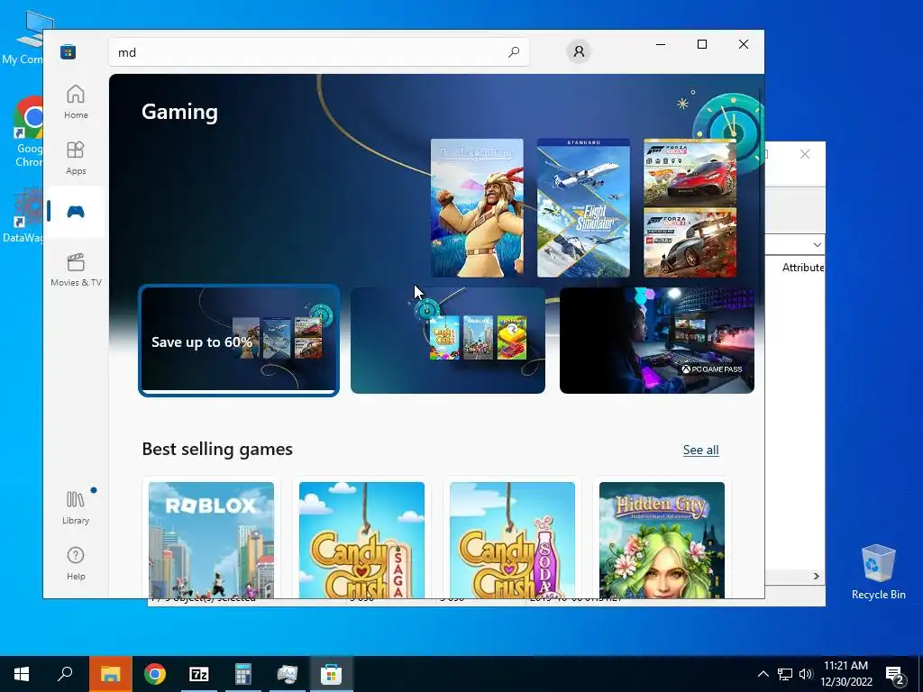
Task: Open the notification center icon
Action: click(x=894, y=674)
